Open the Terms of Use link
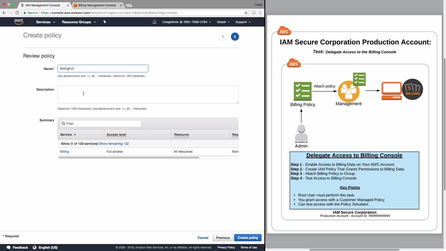 (x=248, y=248)
